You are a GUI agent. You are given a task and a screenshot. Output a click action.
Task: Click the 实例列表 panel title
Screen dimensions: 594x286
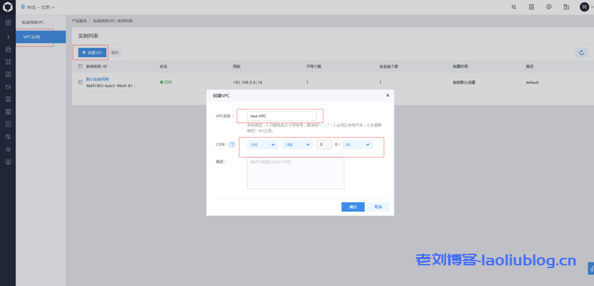pos(88,36)
